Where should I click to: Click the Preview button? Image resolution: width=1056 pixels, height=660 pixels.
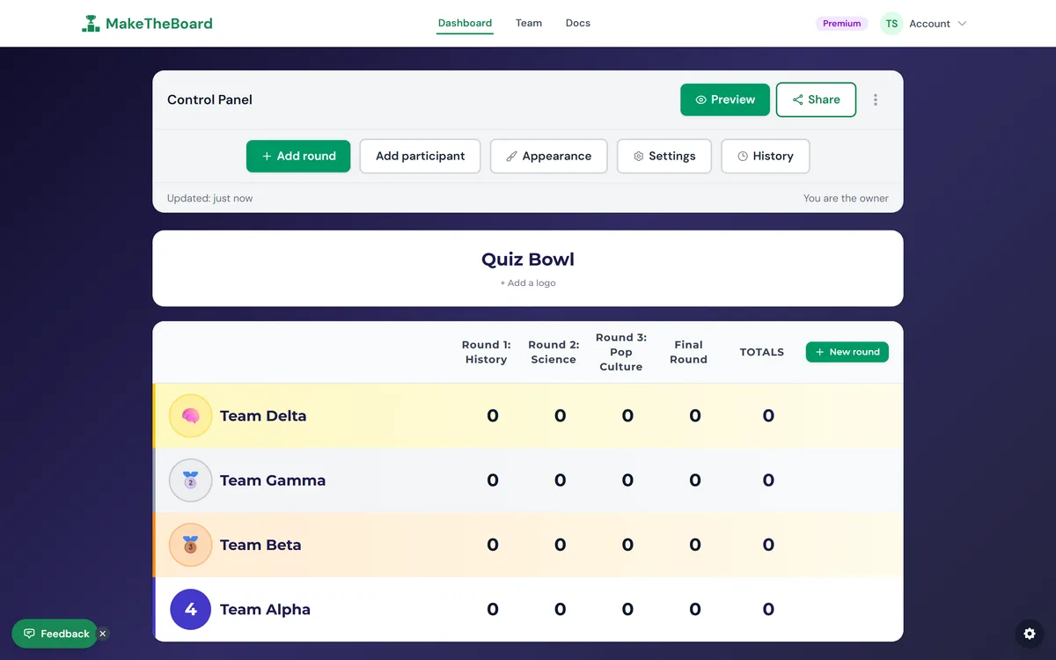[x=725, y=99]
